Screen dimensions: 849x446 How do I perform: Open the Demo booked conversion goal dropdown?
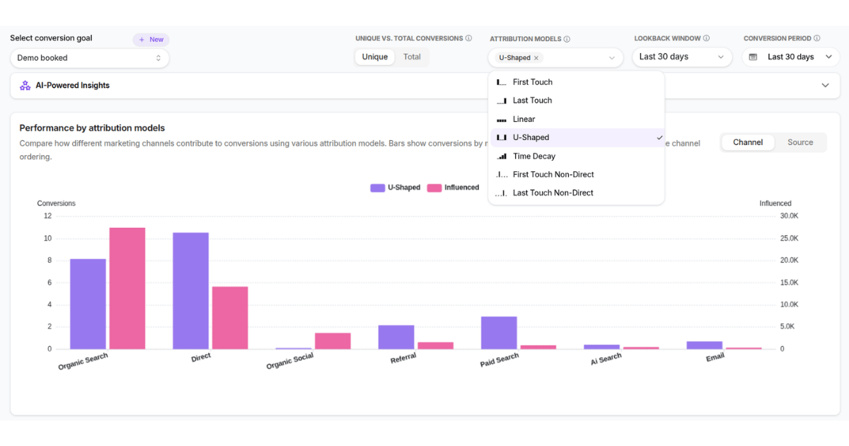click(90, 58)
